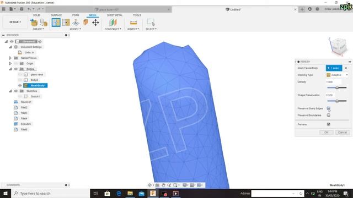
Task: Click the Inspect measure ruler icon
Action: pos(133,23)
